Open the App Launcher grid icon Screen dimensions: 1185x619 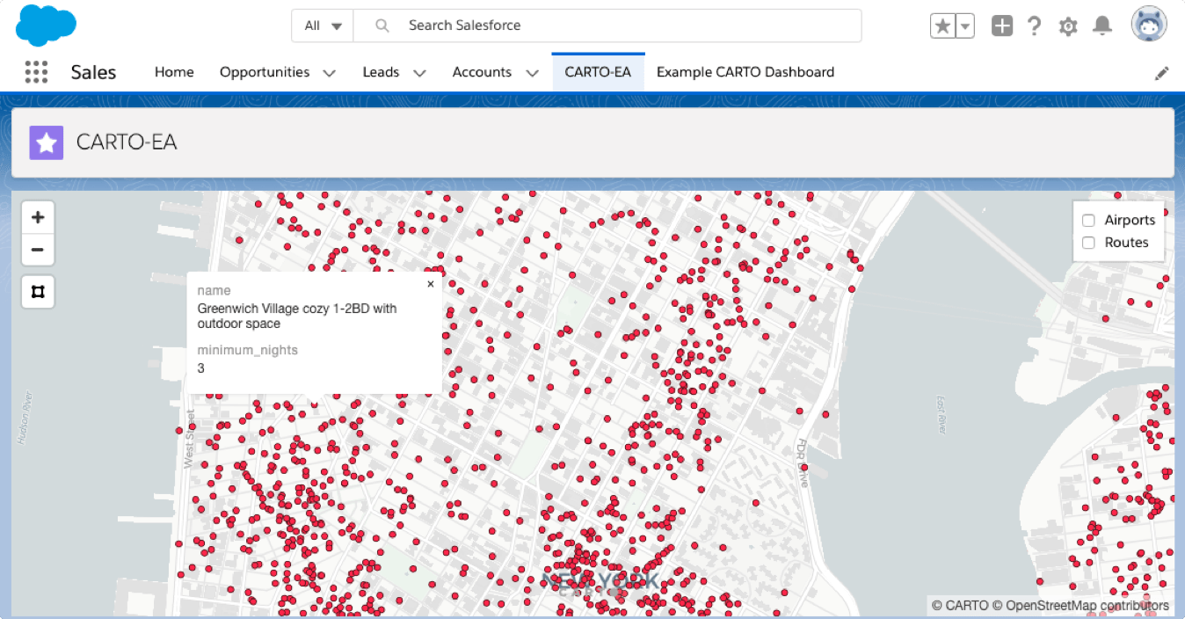36,72
